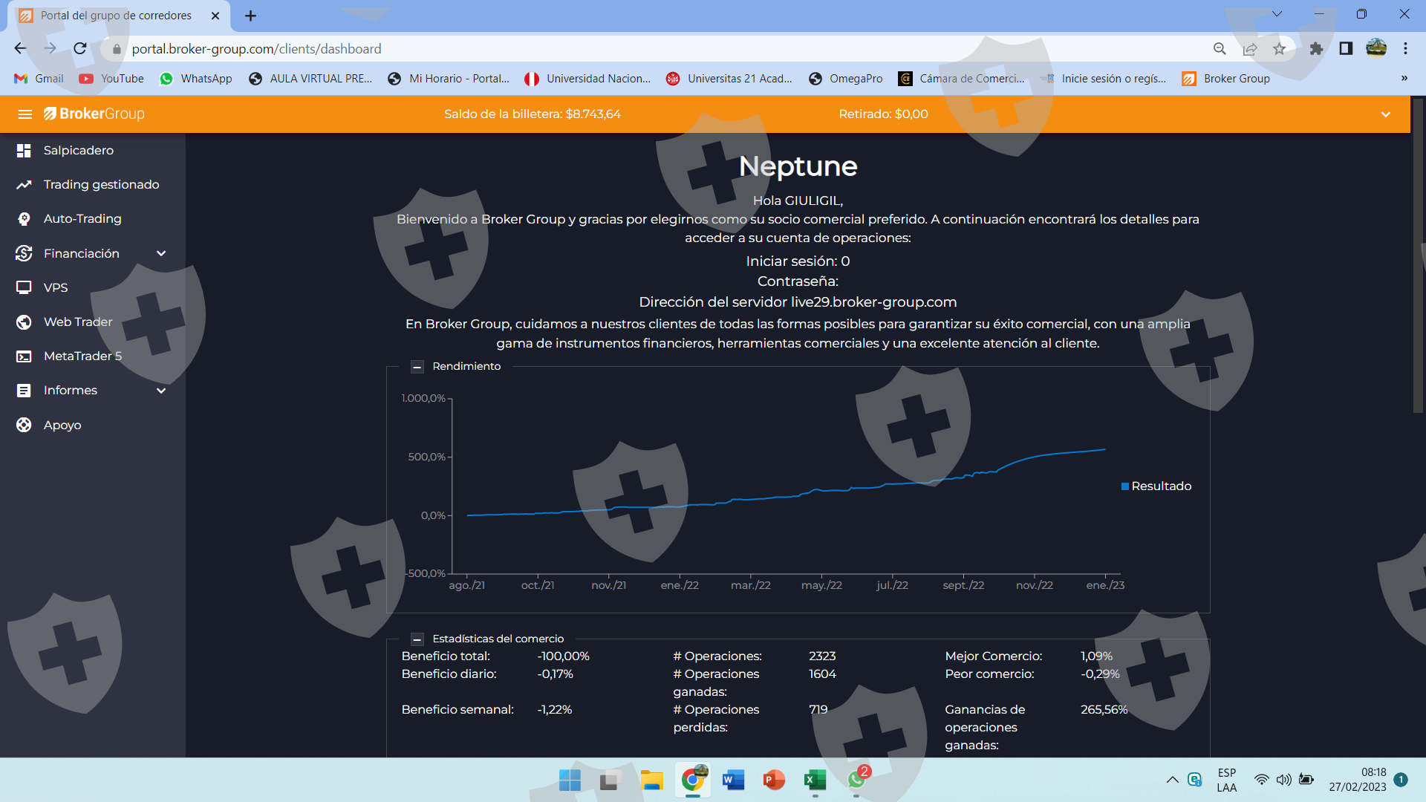Click the browser address bar URL
Screen dimensions: 1426x802
coord(256,49)
